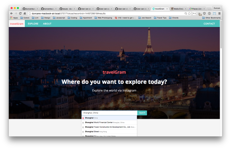This screenshot has height=149, width=231.
Task: Open the Design bookmarks folder
Action: (45, 18)
